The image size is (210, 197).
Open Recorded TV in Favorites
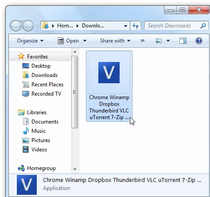coord(46,94)
